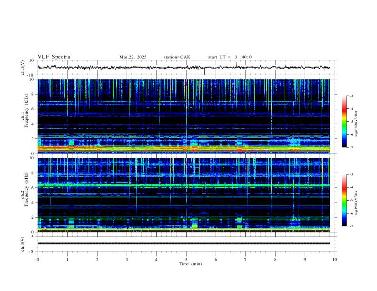Click the ch.3 flat voltage trace
The height and width of the screenshot is (291, 377).
click(183, 243)
